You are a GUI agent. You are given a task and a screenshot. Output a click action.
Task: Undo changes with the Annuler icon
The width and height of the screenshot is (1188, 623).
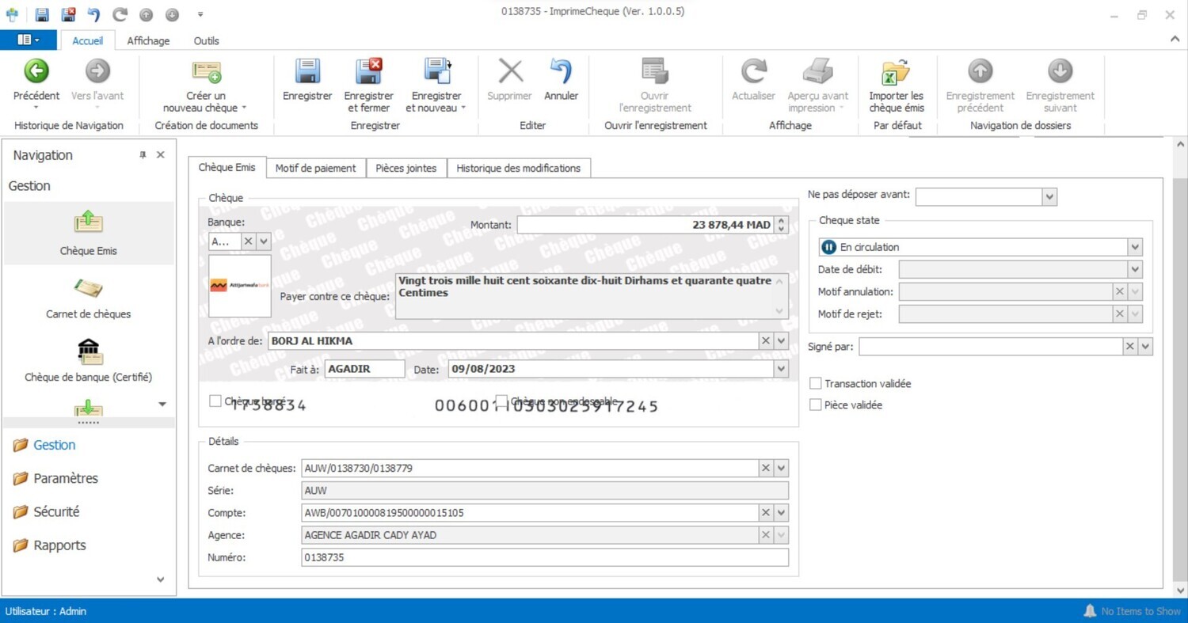(561, 71)
